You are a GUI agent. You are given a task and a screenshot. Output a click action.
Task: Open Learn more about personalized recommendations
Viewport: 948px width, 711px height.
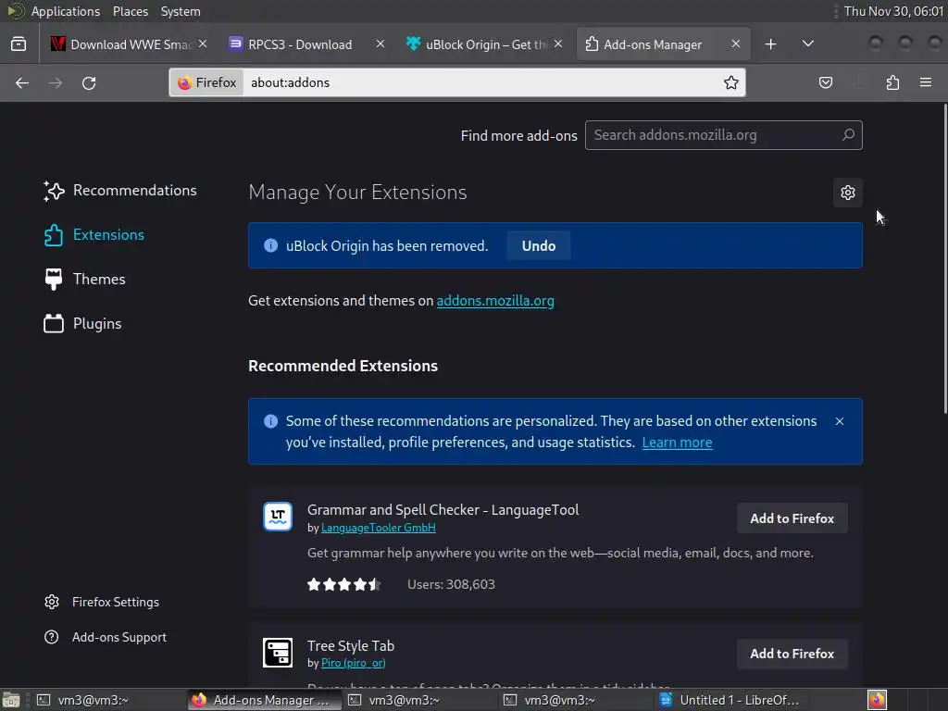[677, 443]
